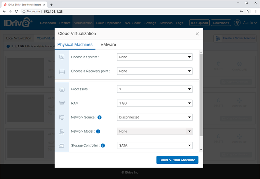Show info tooltip for Network Source
Image resolution: width=260 pixels, height=179 pixels.
99,117
